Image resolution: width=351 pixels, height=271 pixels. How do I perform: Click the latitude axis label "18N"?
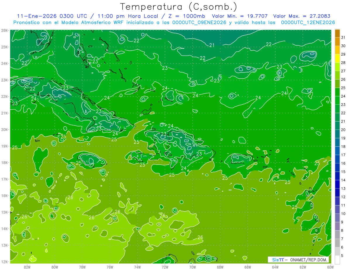4,163
